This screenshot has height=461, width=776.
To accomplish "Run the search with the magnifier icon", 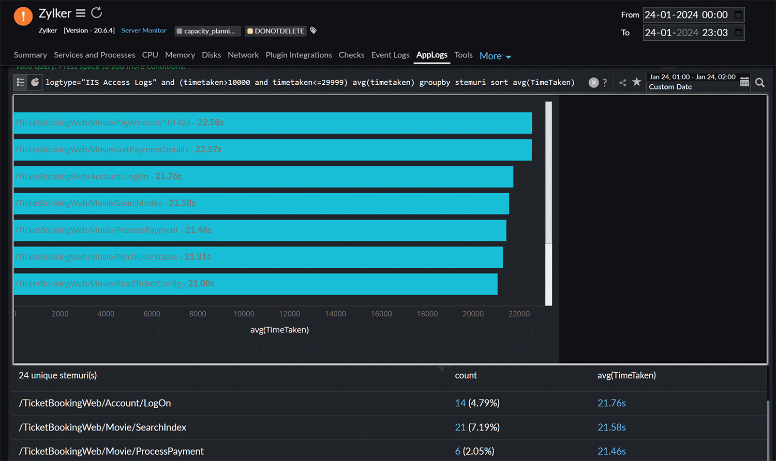I will coord(760,82).
